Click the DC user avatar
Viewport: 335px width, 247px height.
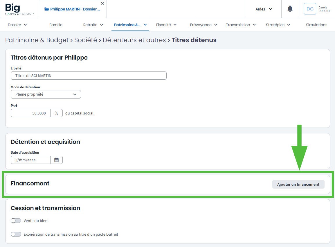[310, 9]
